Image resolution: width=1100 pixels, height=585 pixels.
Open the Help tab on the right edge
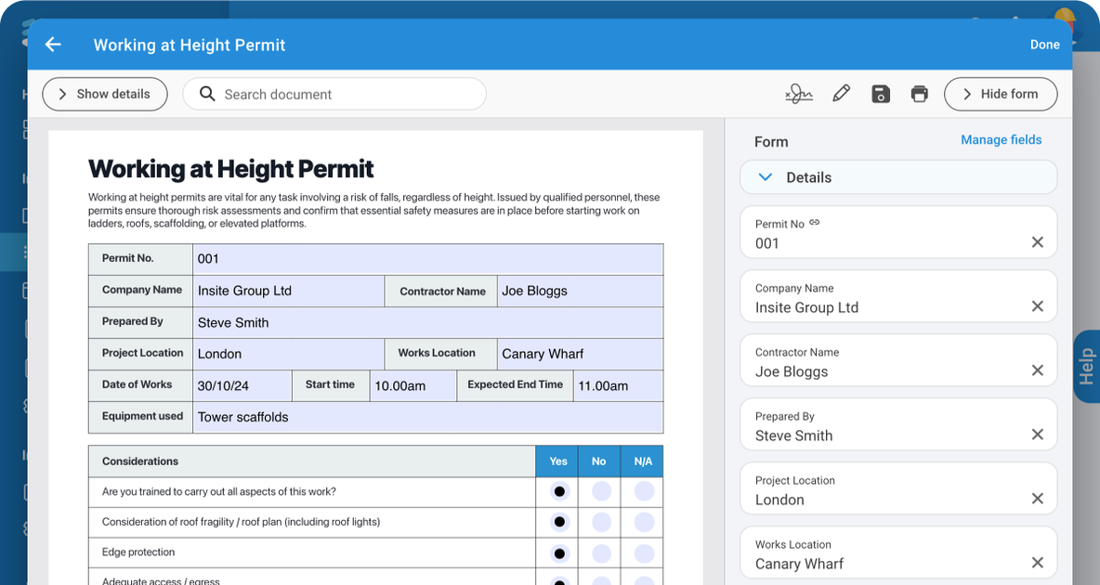coord(1088,365)
